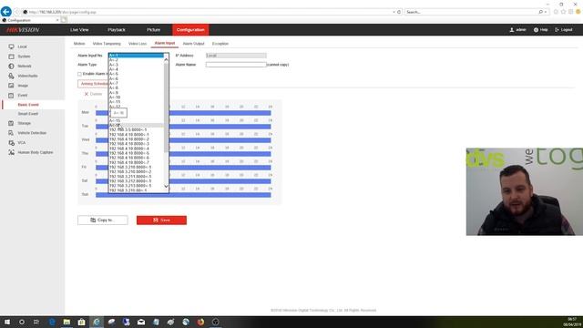Enable the Alarm Input Handling checkbox
The height and width of the screenshot is (328, 583).
tap(79, 74)
